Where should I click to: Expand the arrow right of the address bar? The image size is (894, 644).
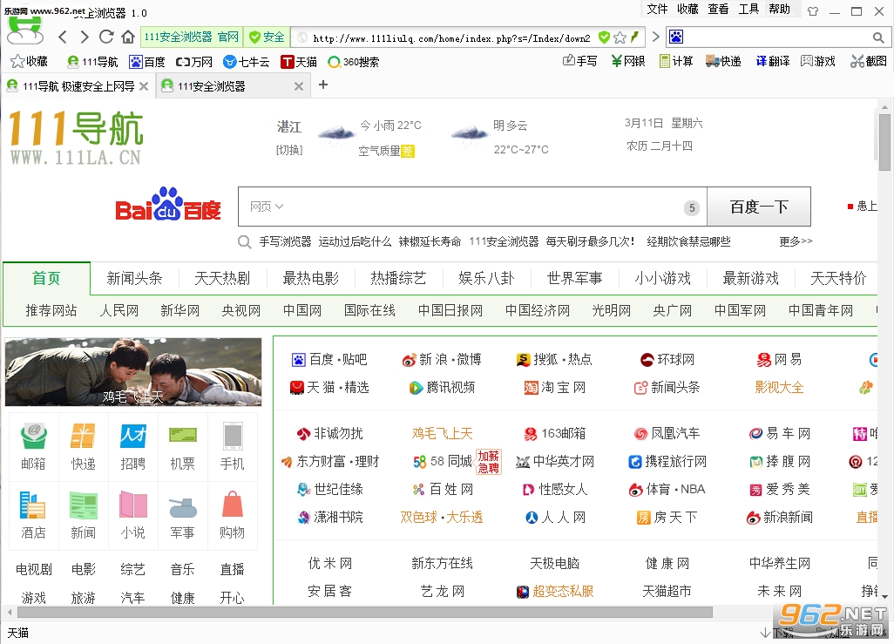pyautogui.click(x=655, y=37)
